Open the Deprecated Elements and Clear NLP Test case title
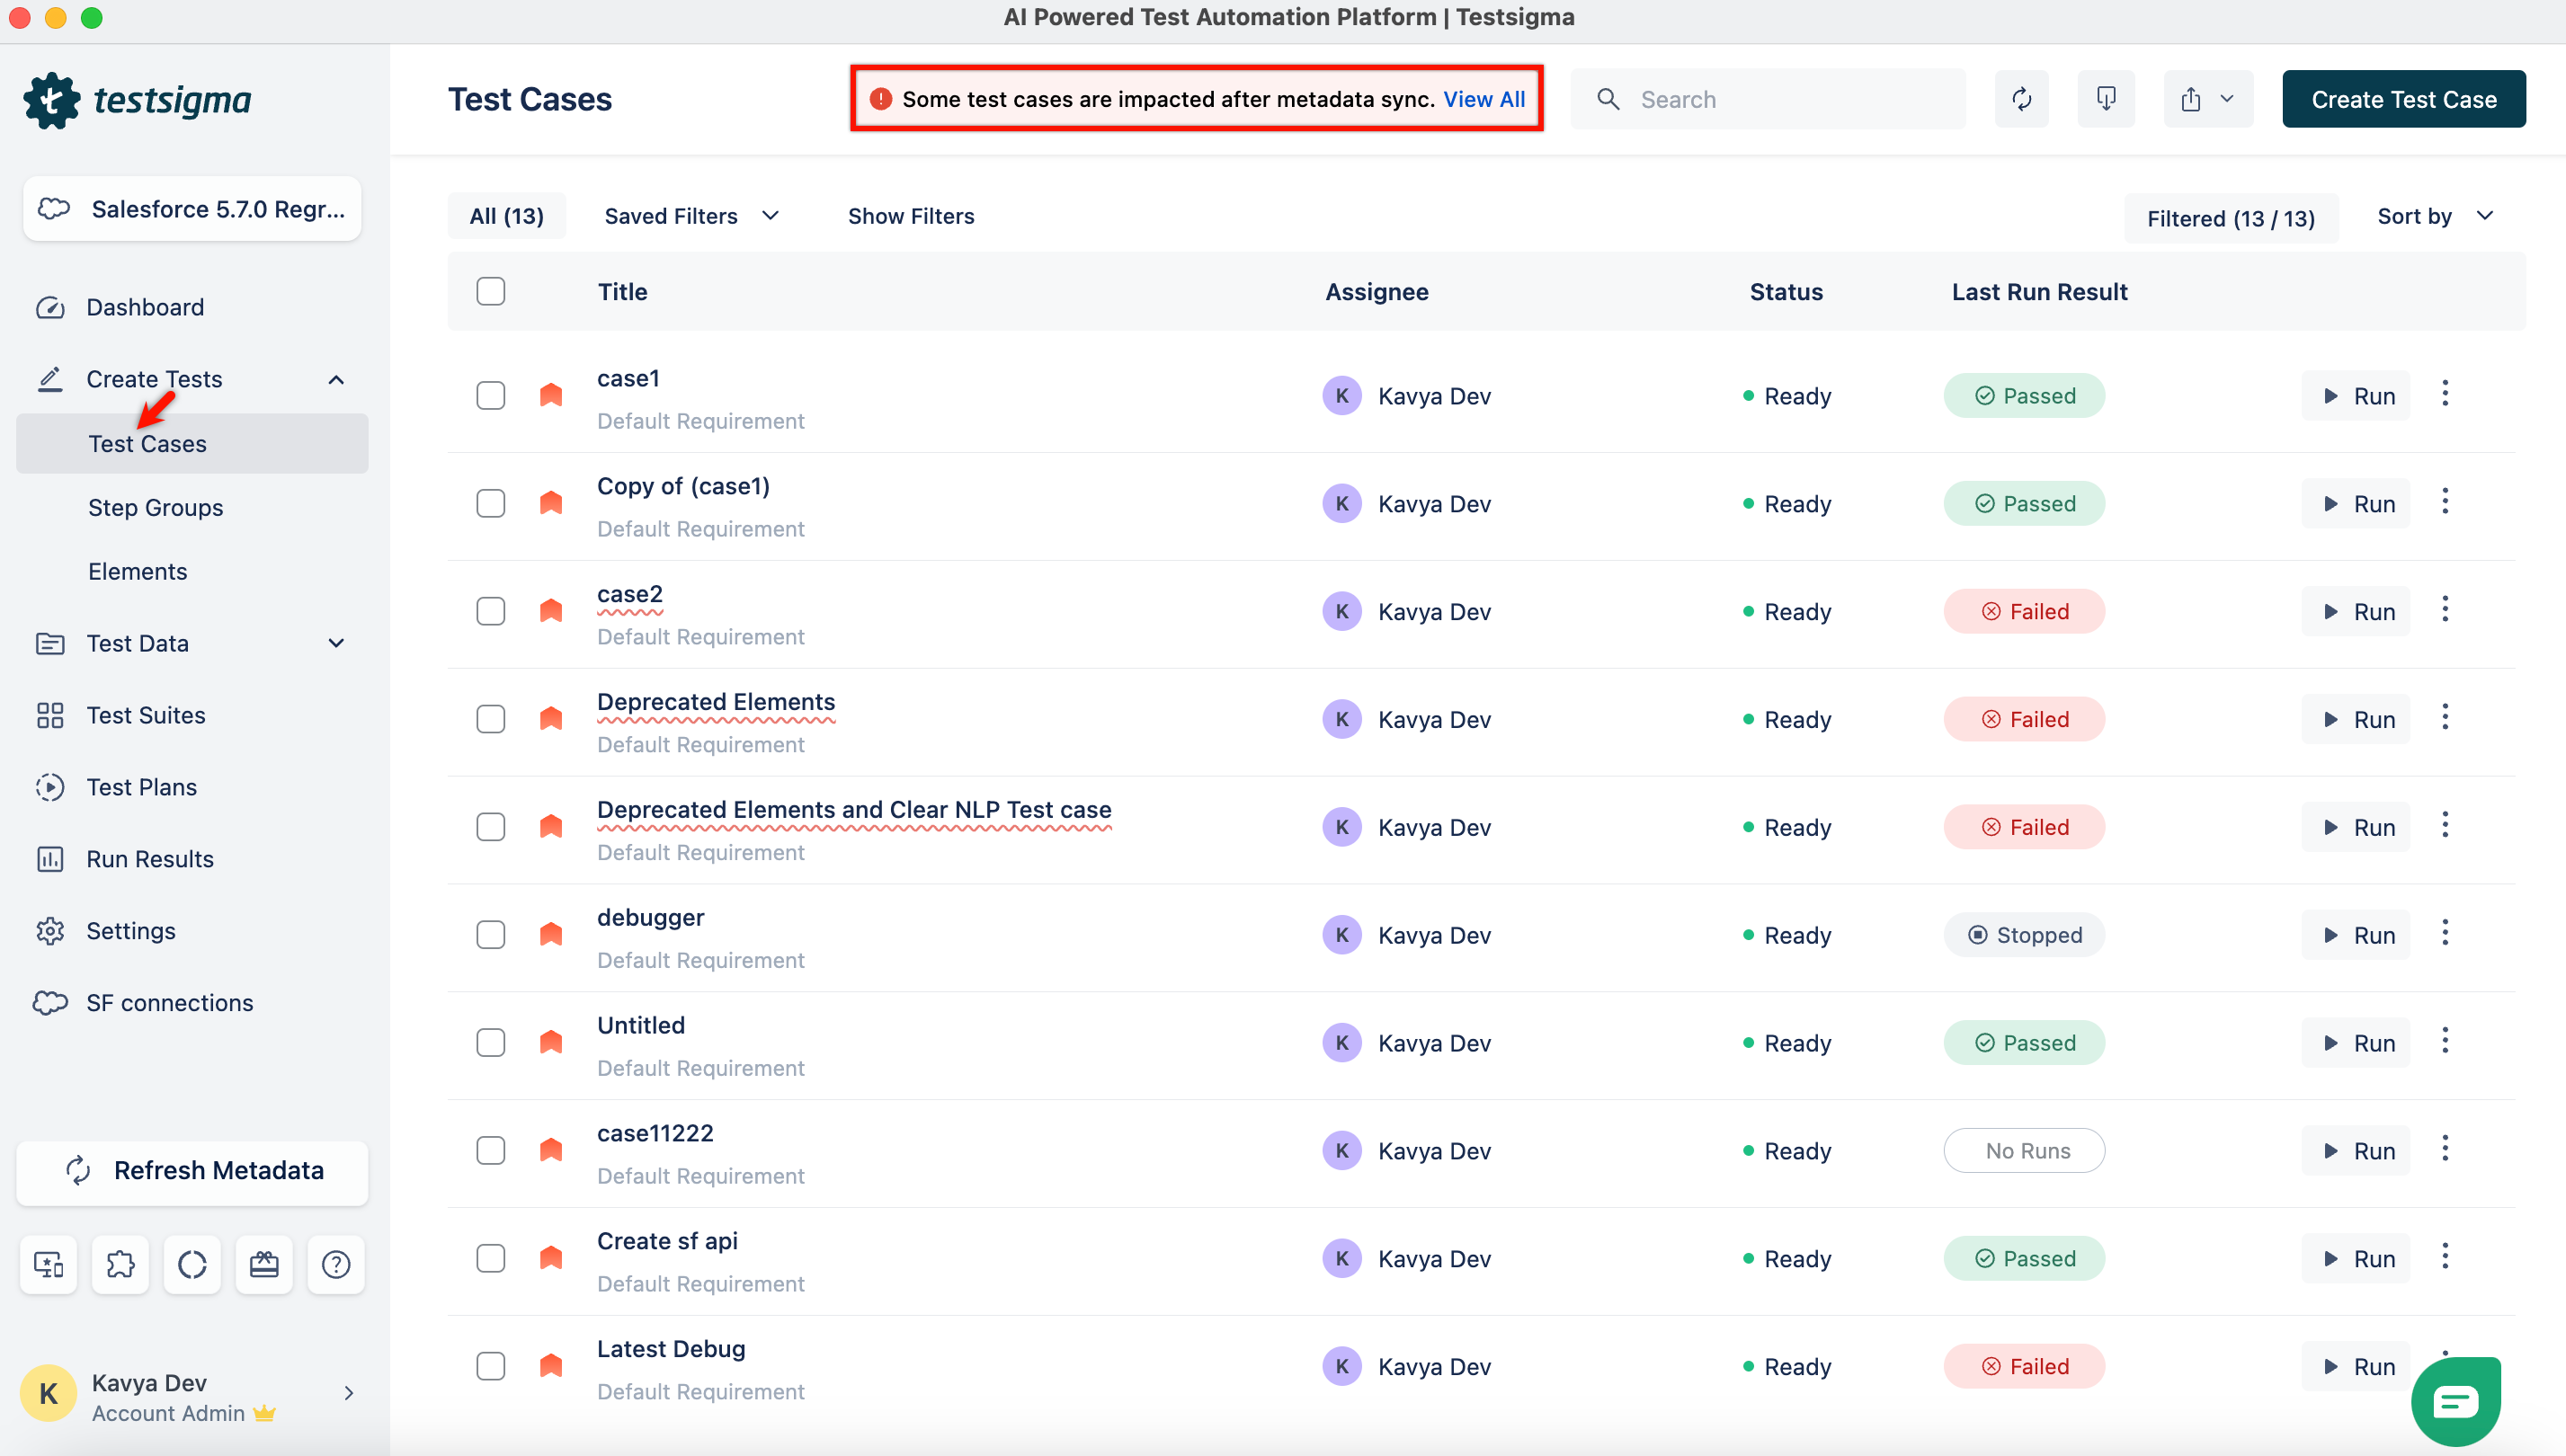The height and width of the screenshot is (1456, 2566). 854,809
